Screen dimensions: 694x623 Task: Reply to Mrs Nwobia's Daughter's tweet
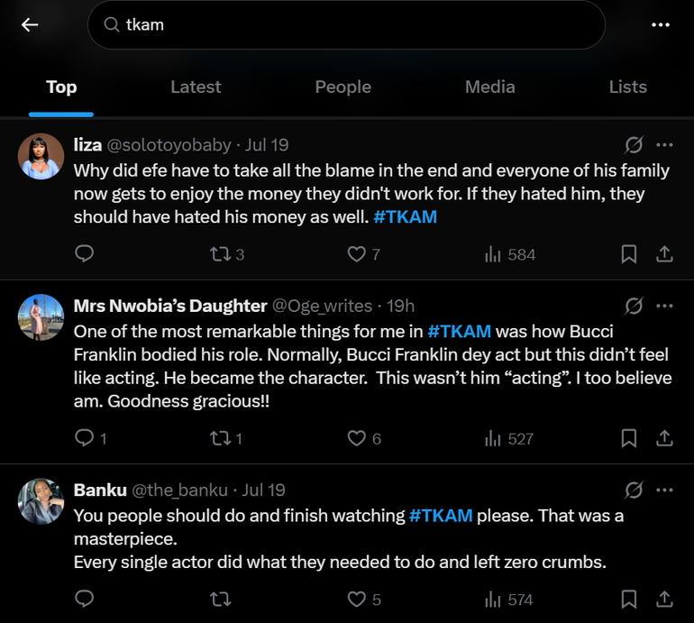pyautogui.click(x=85, y=439)
